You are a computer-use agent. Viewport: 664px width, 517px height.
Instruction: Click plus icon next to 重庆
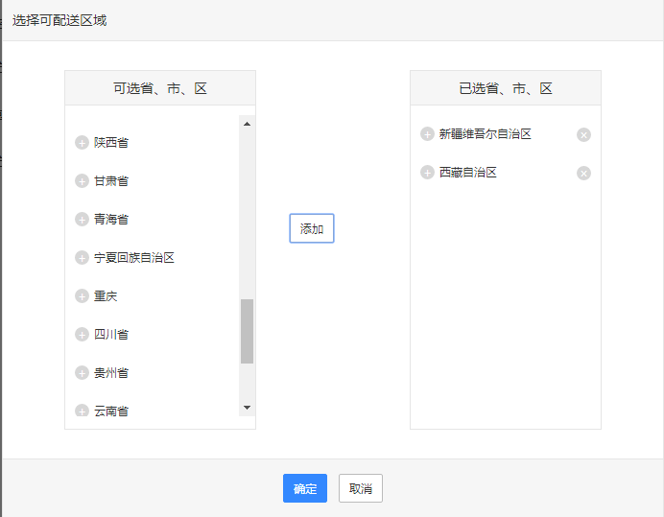tap(82, 296)
